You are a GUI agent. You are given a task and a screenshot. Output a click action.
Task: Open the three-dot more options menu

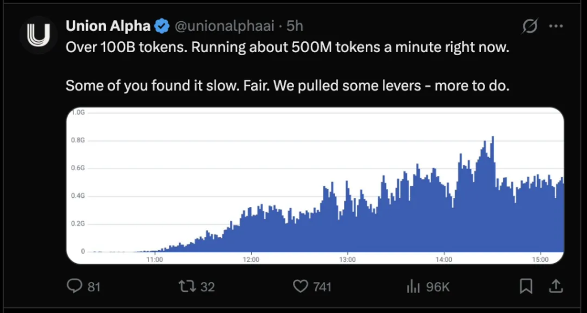tap(555, 26)
